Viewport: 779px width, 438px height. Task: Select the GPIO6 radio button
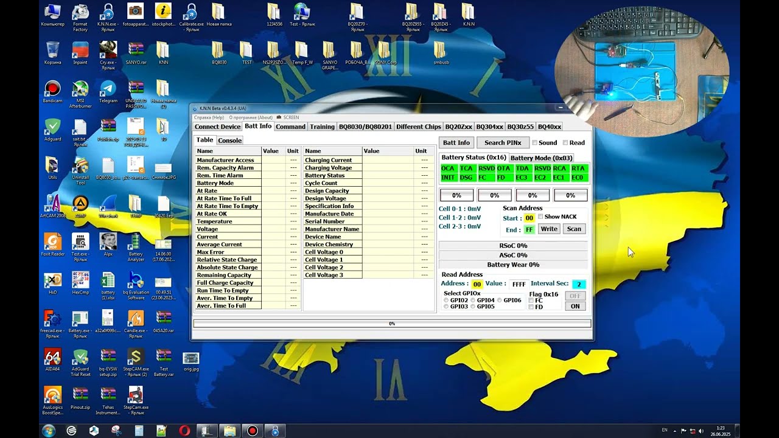coord(500,301)
